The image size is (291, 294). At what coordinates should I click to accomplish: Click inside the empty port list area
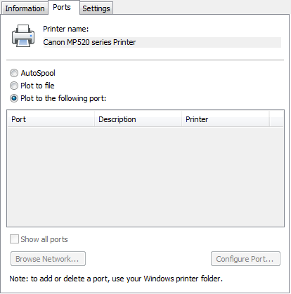pos(145,177)
